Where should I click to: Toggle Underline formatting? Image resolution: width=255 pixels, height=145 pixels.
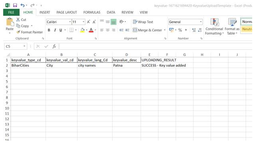click(61, 30)
